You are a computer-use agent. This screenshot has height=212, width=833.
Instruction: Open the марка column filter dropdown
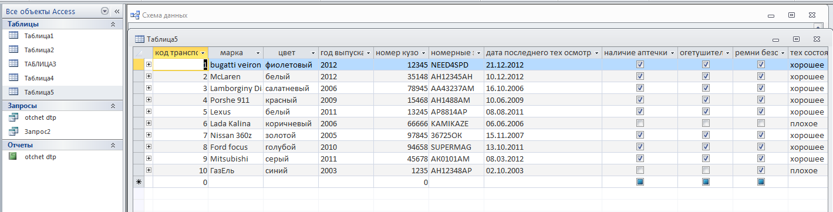coord(257,52)
